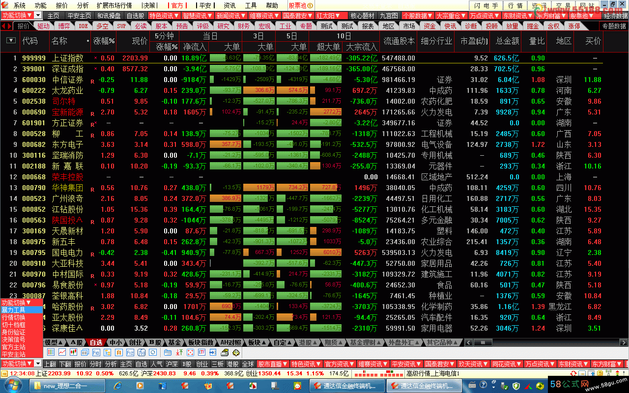This screenshot has height=393, width=629.
Task: Click the 闪电手 button
Action: (486, 6)
